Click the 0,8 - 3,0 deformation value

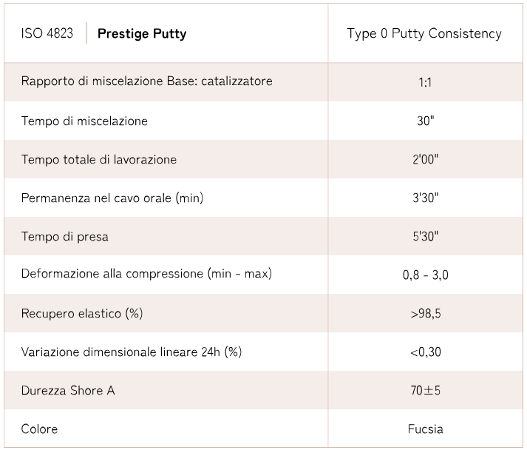click(x=425, y=275)
